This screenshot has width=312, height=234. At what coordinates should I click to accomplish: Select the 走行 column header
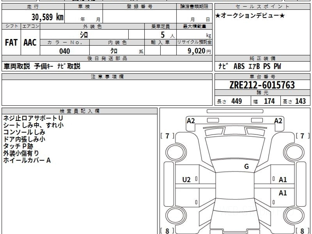coord(33,7)
